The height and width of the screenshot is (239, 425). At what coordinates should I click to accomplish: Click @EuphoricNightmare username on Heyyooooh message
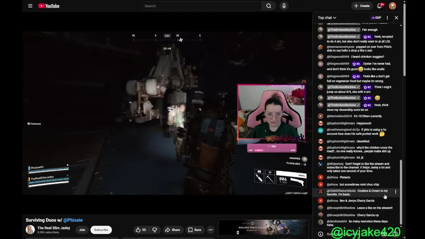(x=341, y=123)
